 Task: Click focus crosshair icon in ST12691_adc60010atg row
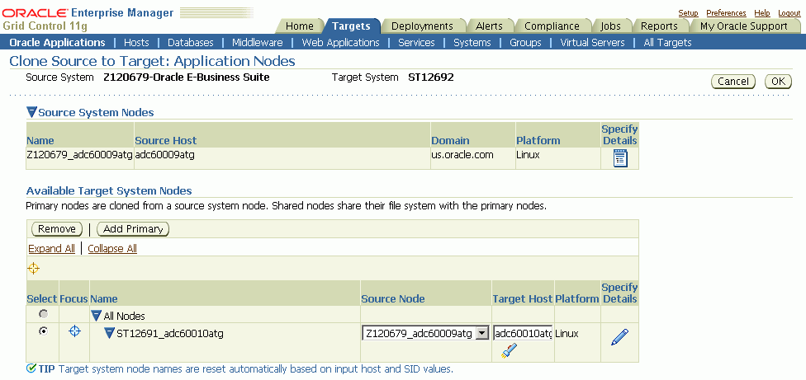click(74, 331)
